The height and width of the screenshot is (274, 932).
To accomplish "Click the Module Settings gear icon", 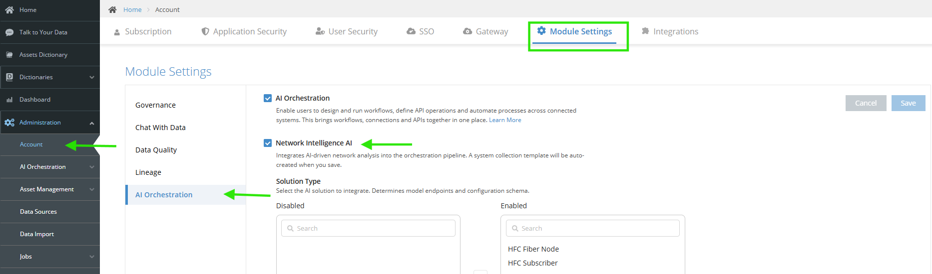I will click(541, 31).
